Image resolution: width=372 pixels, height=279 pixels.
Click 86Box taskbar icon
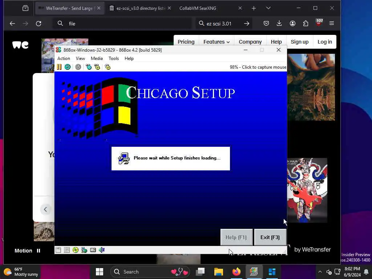tap(254, 272)
